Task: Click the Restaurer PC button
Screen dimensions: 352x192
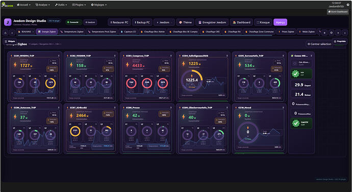Action: click(x=119, y=22)
